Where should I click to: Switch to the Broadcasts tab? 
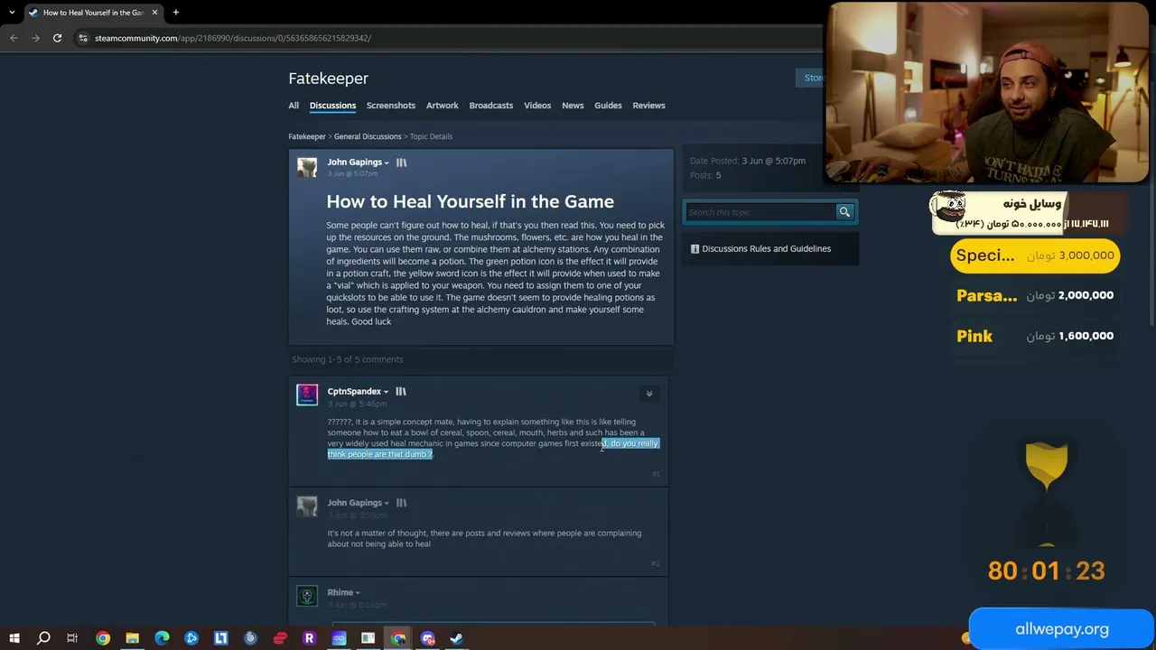click(x=491, y=106)
